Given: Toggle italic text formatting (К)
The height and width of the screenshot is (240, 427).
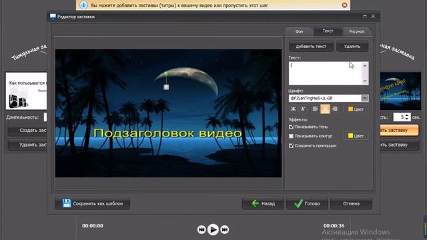Looking at the screenshot, I should [x=303, y=109].
